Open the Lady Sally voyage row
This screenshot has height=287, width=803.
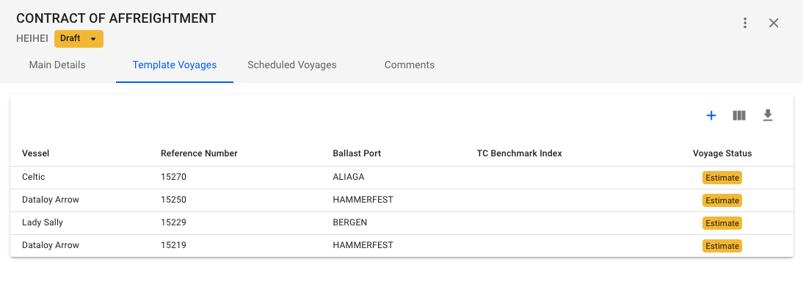pos(402,223)
